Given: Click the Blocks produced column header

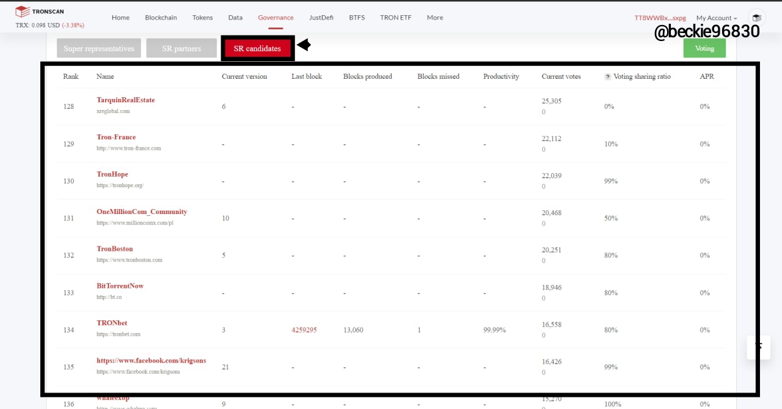Looking at the screenshot, I should pos(368,76).
